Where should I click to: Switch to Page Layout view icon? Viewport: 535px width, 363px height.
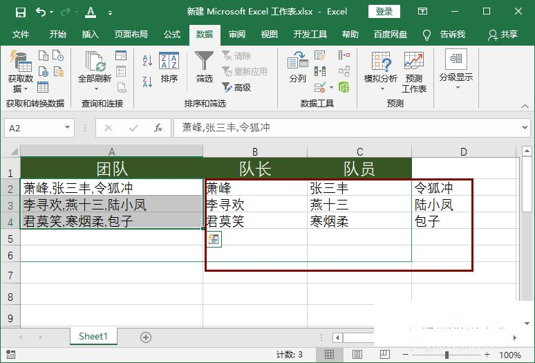[357, 355]
